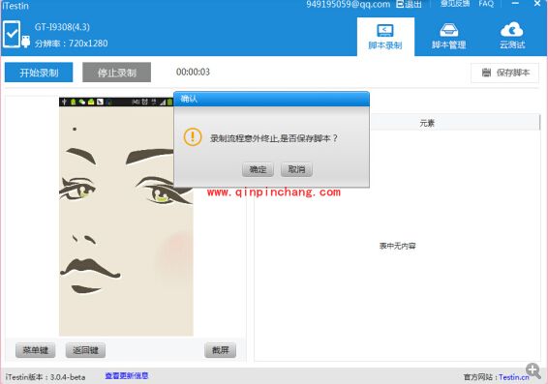Click the warning exclamation icon in the dialog
Image resolution: width=548 pixels, height=384 pixels.
click(193, 136)
